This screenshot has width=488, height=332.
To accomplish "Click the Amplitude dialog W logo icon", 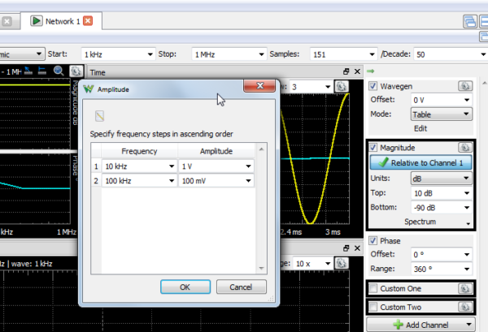I will click(89, 89).
